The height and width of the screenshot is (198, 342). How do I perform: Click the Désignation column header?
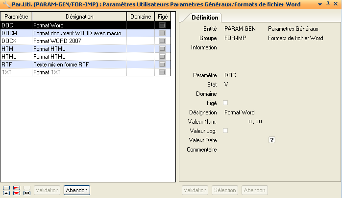click(x=79, y=17)
